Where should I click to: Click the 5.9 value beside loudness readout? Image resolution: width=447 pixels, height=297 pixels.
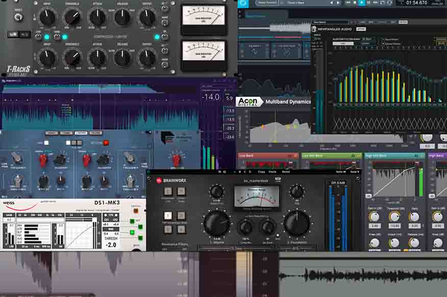point(229,98)
